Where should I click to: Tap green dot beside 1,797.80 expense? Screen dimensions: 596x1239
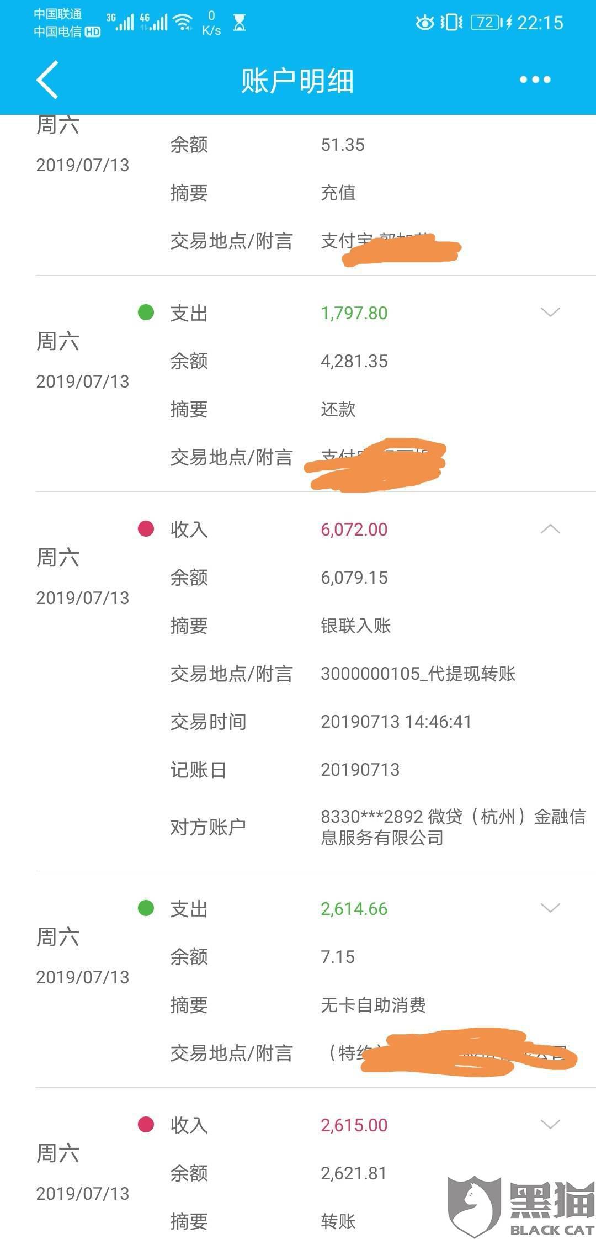coord(146,313)
